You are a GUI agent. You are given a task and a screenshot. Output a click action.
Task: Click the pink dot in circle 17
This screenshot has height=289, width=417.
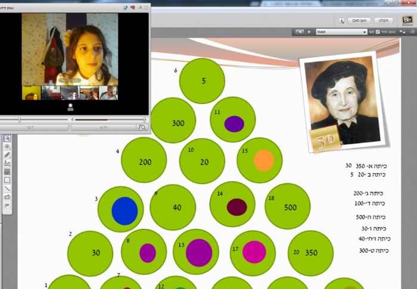[254, 252]
